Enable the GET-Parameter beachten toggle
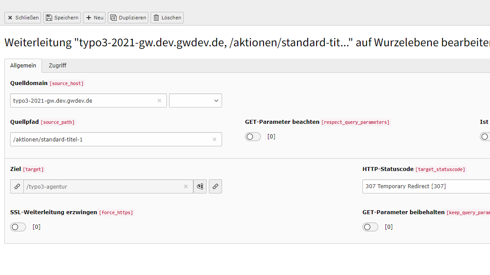The image size is (490, 275). 253,136
